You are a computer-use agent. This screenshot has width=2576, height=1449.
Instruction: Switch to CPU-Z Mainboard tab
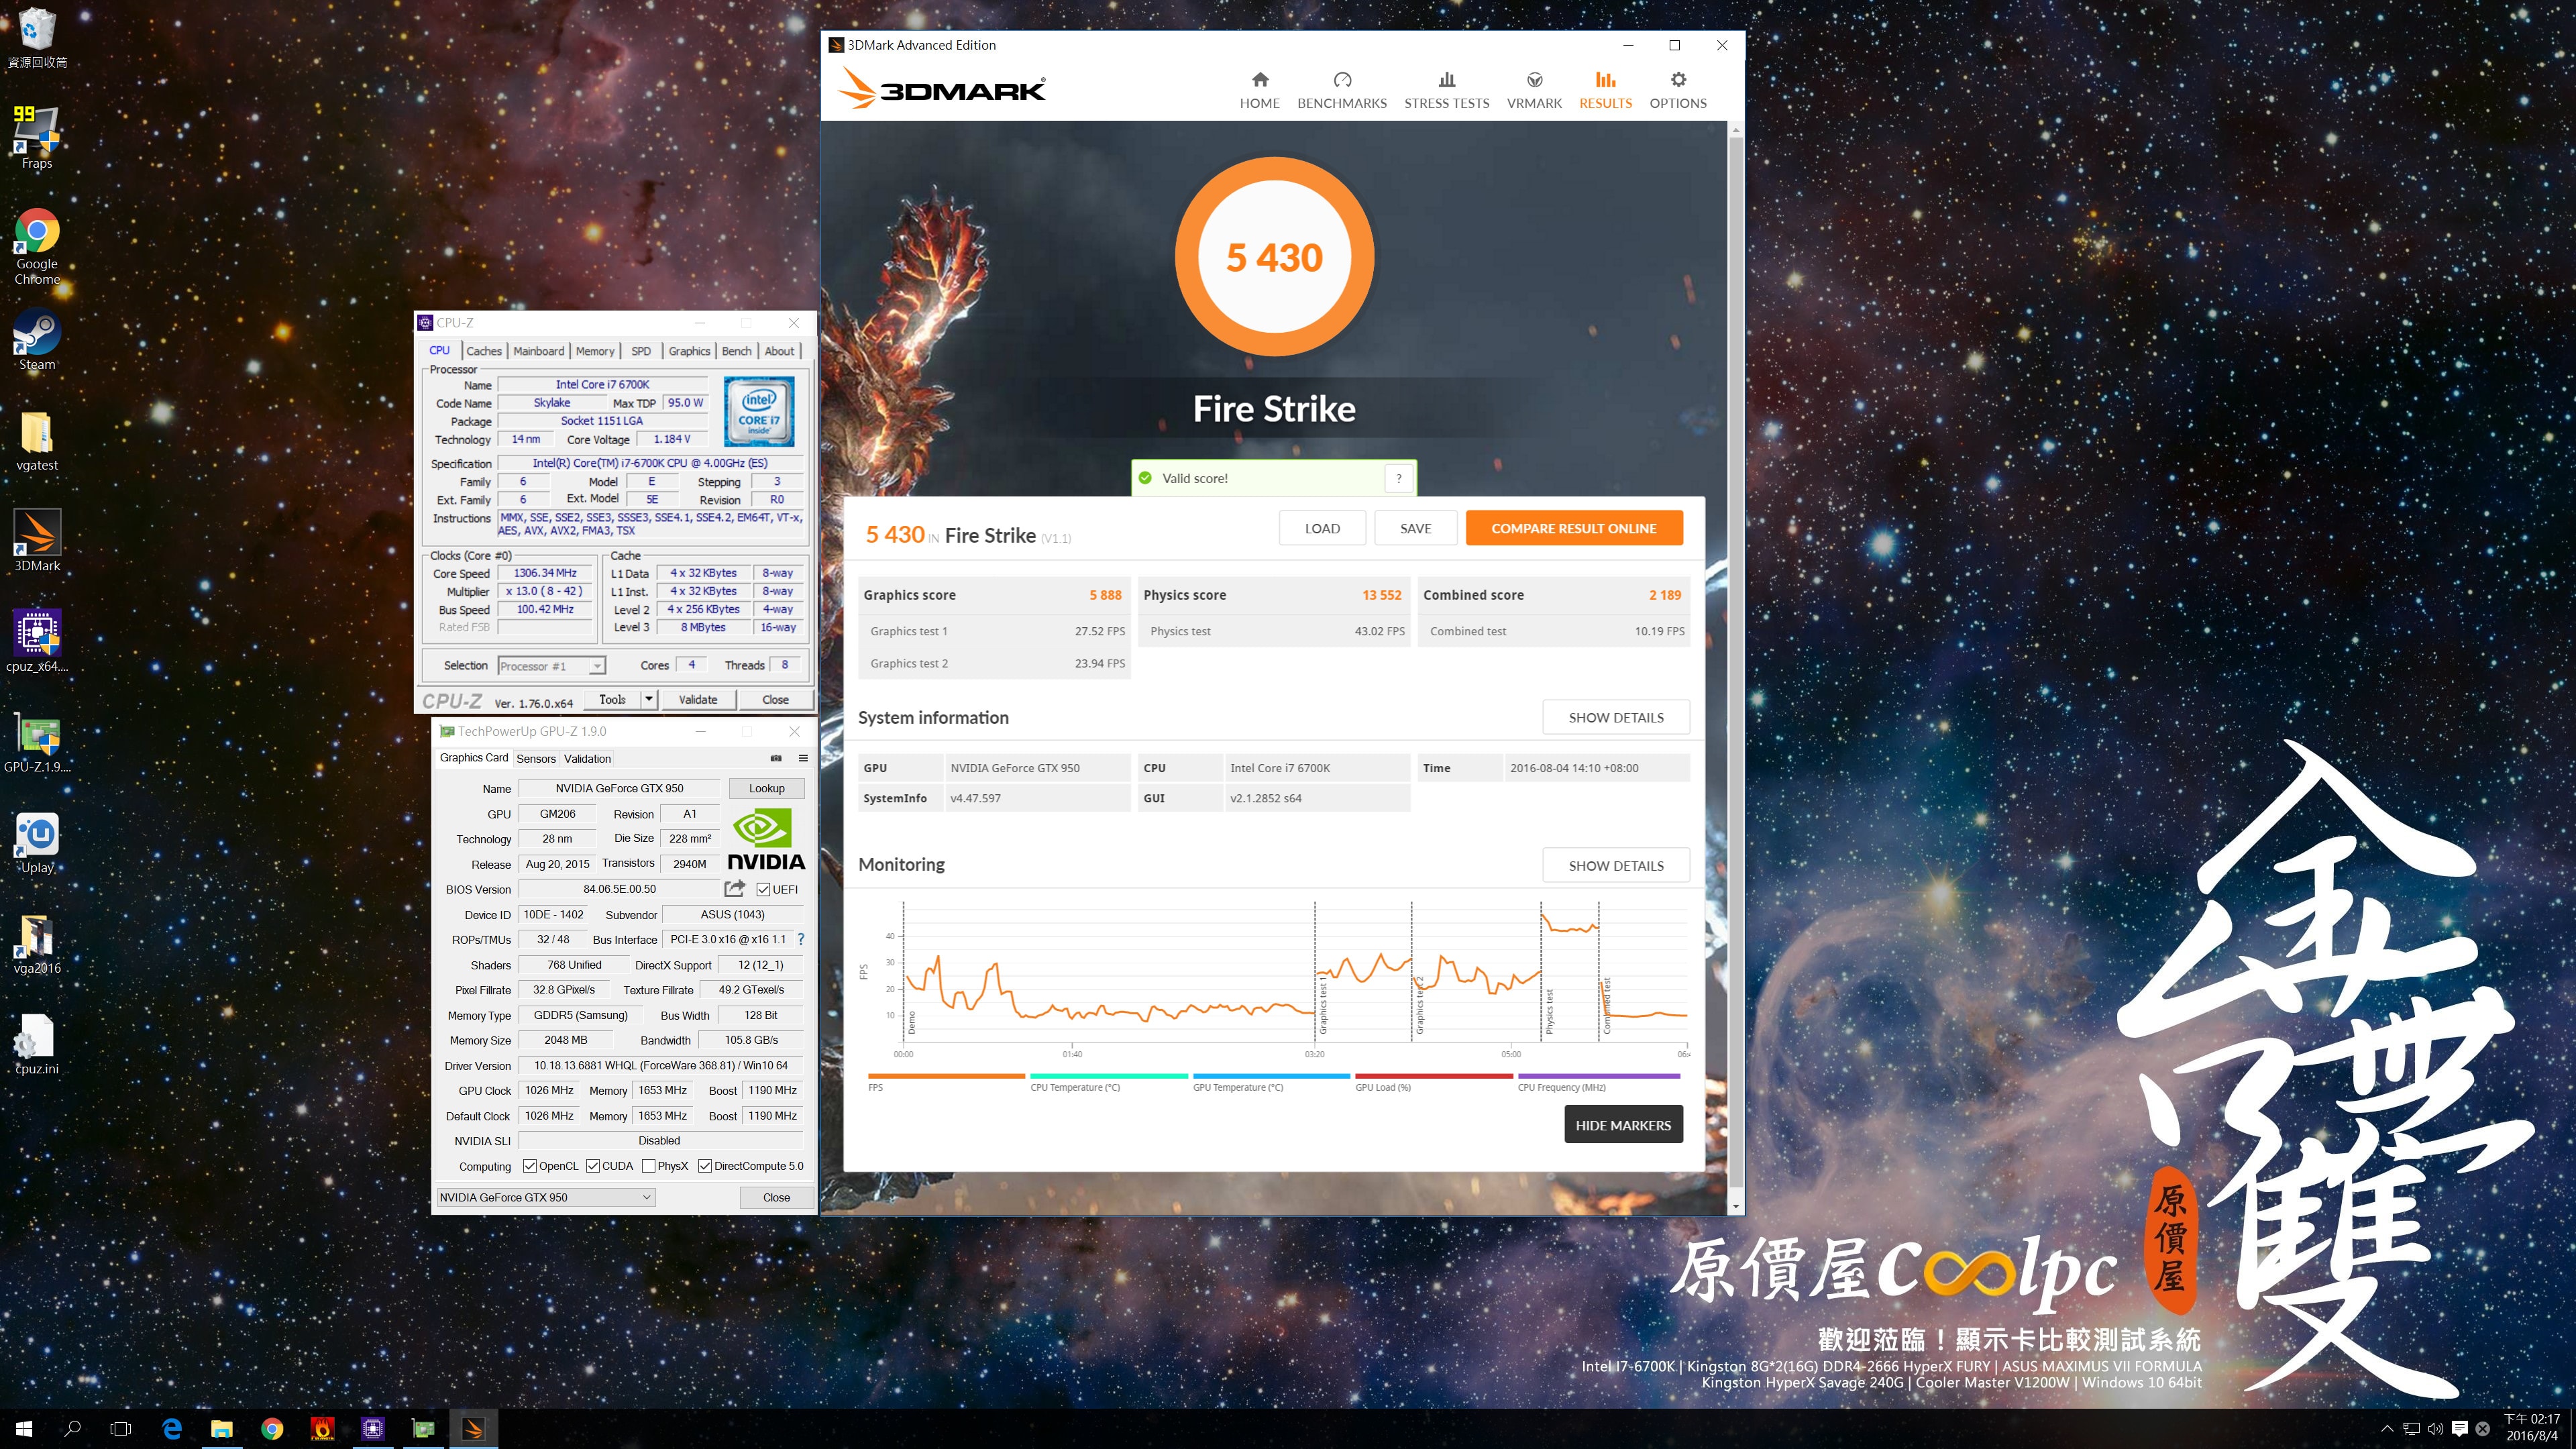[x=538, y=351]
